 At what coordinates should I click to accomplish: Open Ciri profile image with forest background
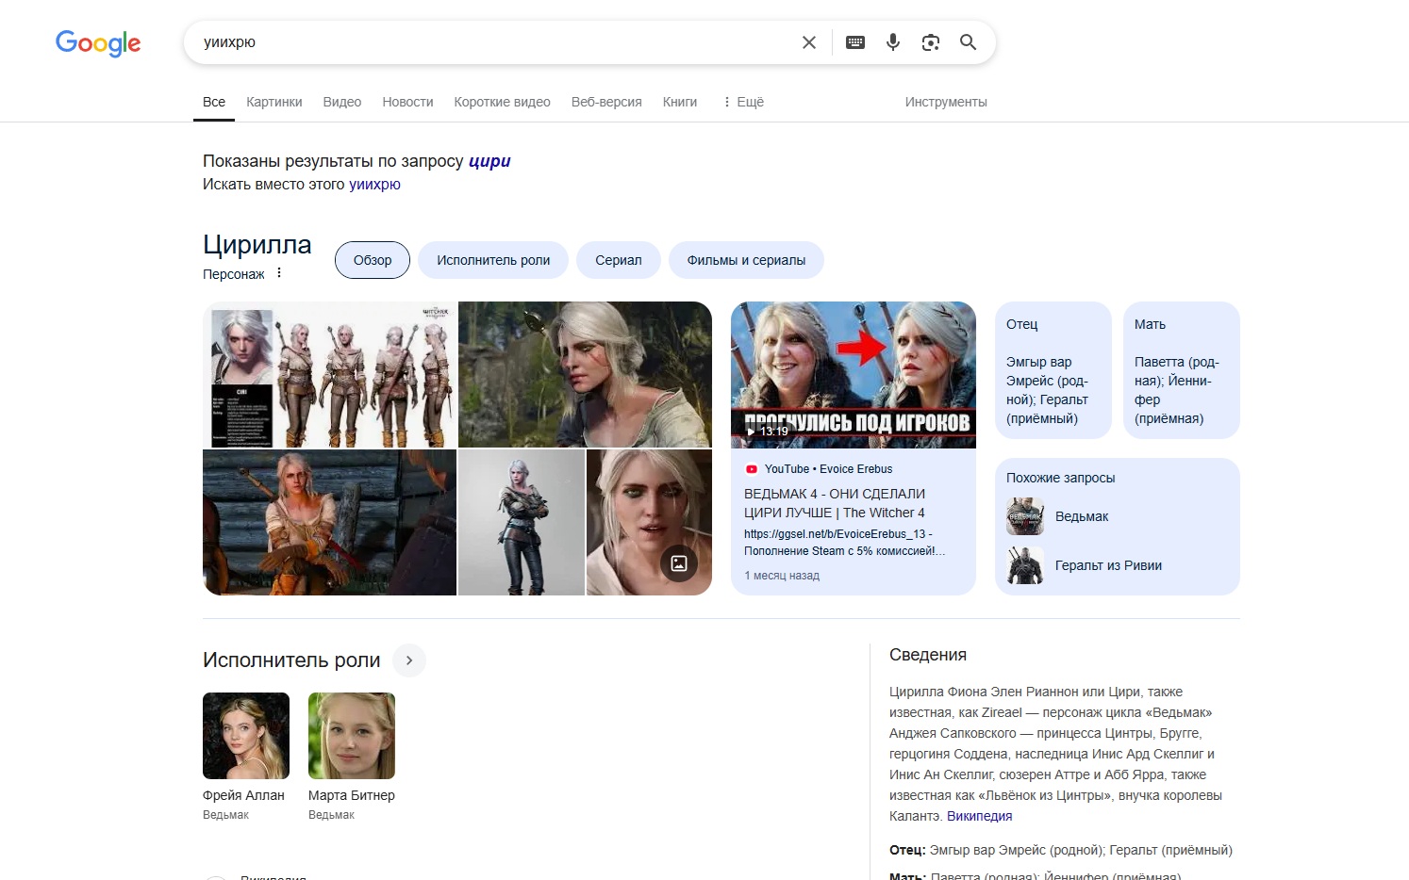585,374
